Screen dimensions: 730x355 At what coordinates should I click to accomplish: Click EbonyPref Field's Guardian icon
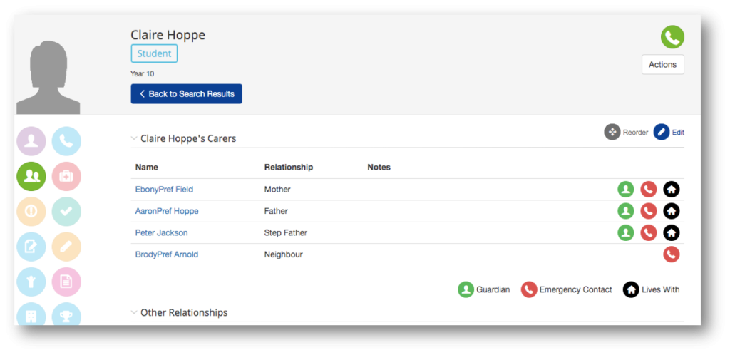coord(626,190)
